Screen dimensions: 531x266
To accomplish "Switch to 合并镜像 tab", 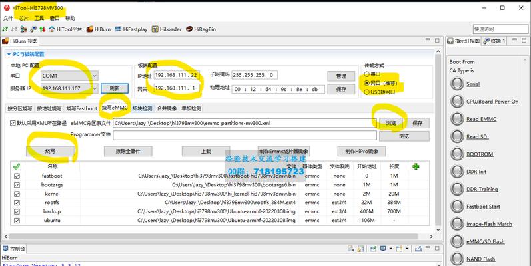I will point(167,108).
